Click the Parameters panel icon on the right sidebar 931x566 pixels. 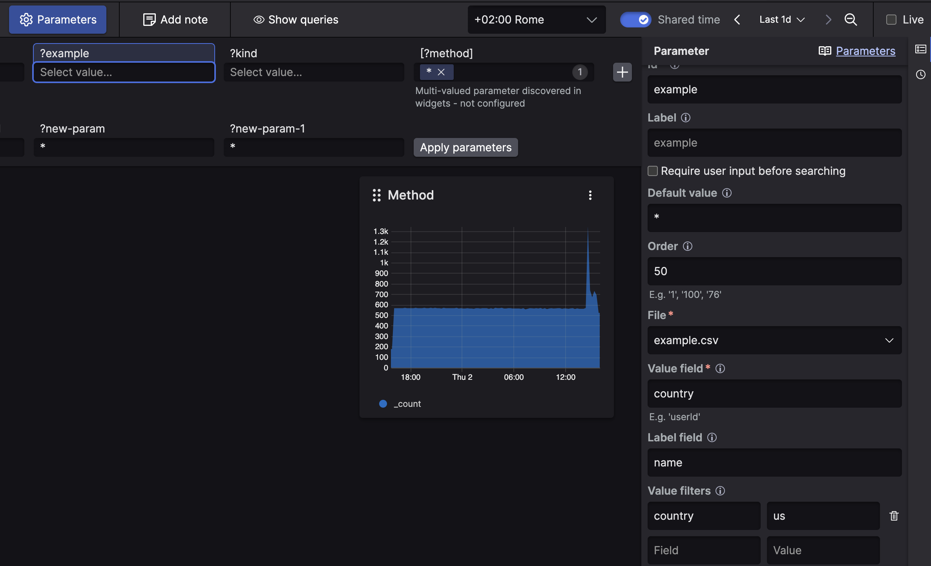tap(920, 49)
